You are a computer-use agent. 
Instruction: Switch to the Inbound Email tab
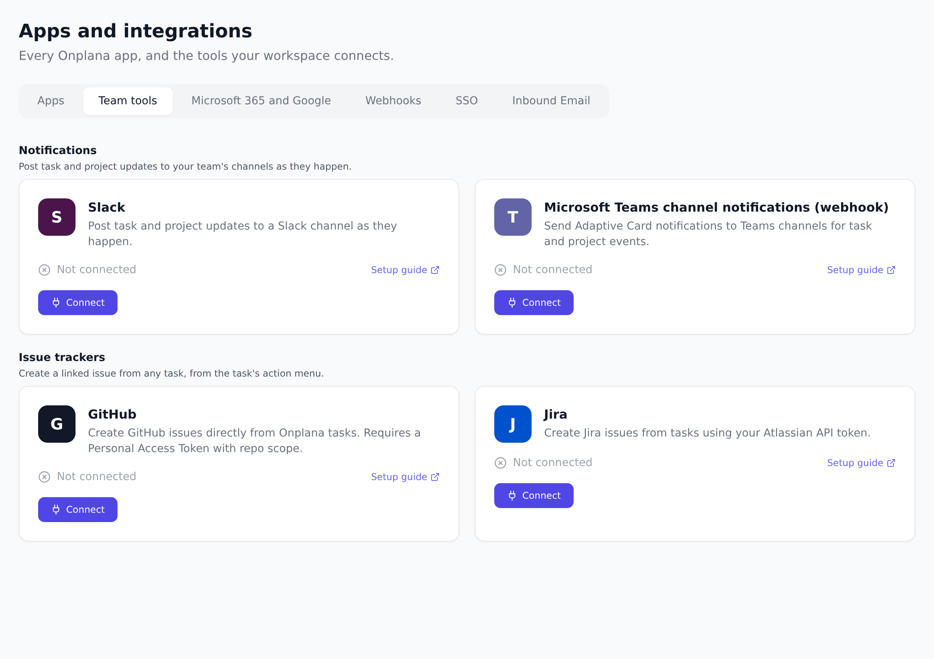click(551, 101)
